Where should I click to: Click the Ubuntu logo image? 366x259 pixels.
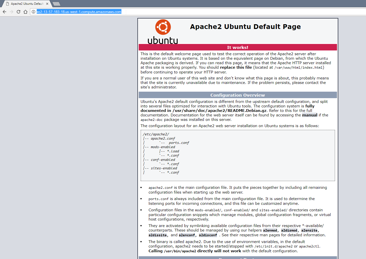[x=163, y=32]
